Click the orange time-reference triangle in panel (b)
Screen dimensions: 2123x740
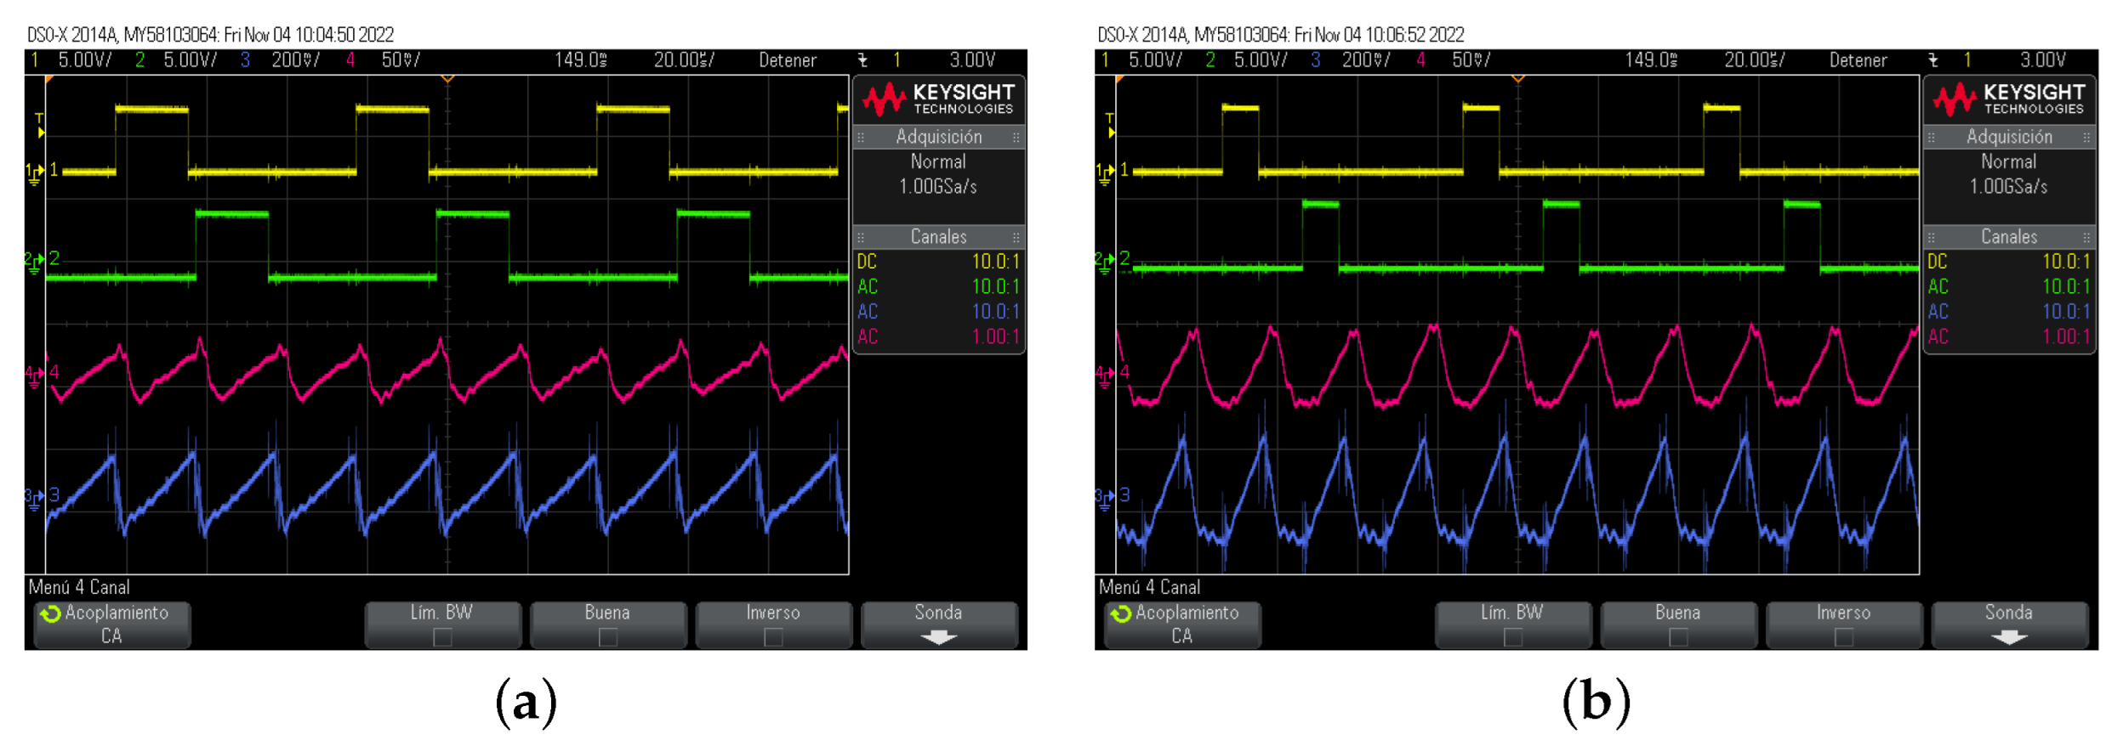pos(1517,79)
